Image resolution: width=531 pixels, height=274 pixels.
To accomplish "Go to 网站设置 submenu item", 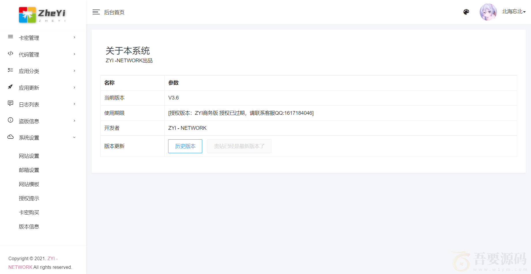I will [29, 156].
